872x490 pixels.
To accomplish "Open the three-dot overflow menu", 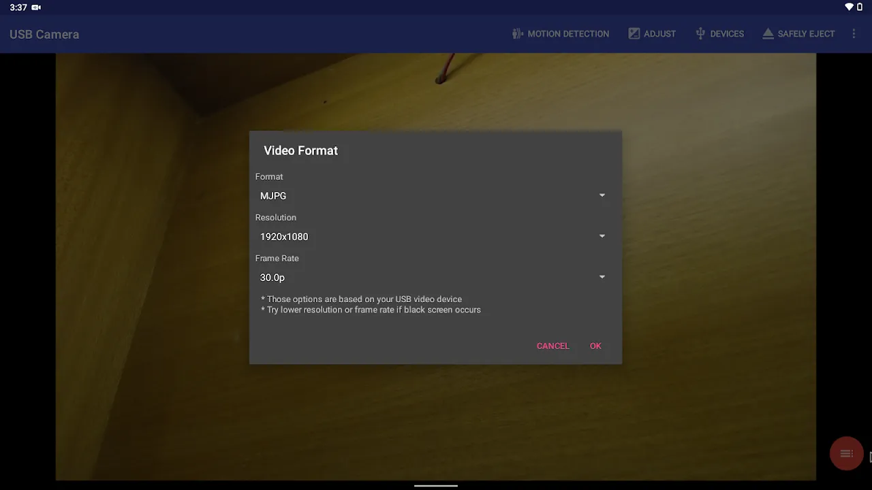I will (854, 33).
